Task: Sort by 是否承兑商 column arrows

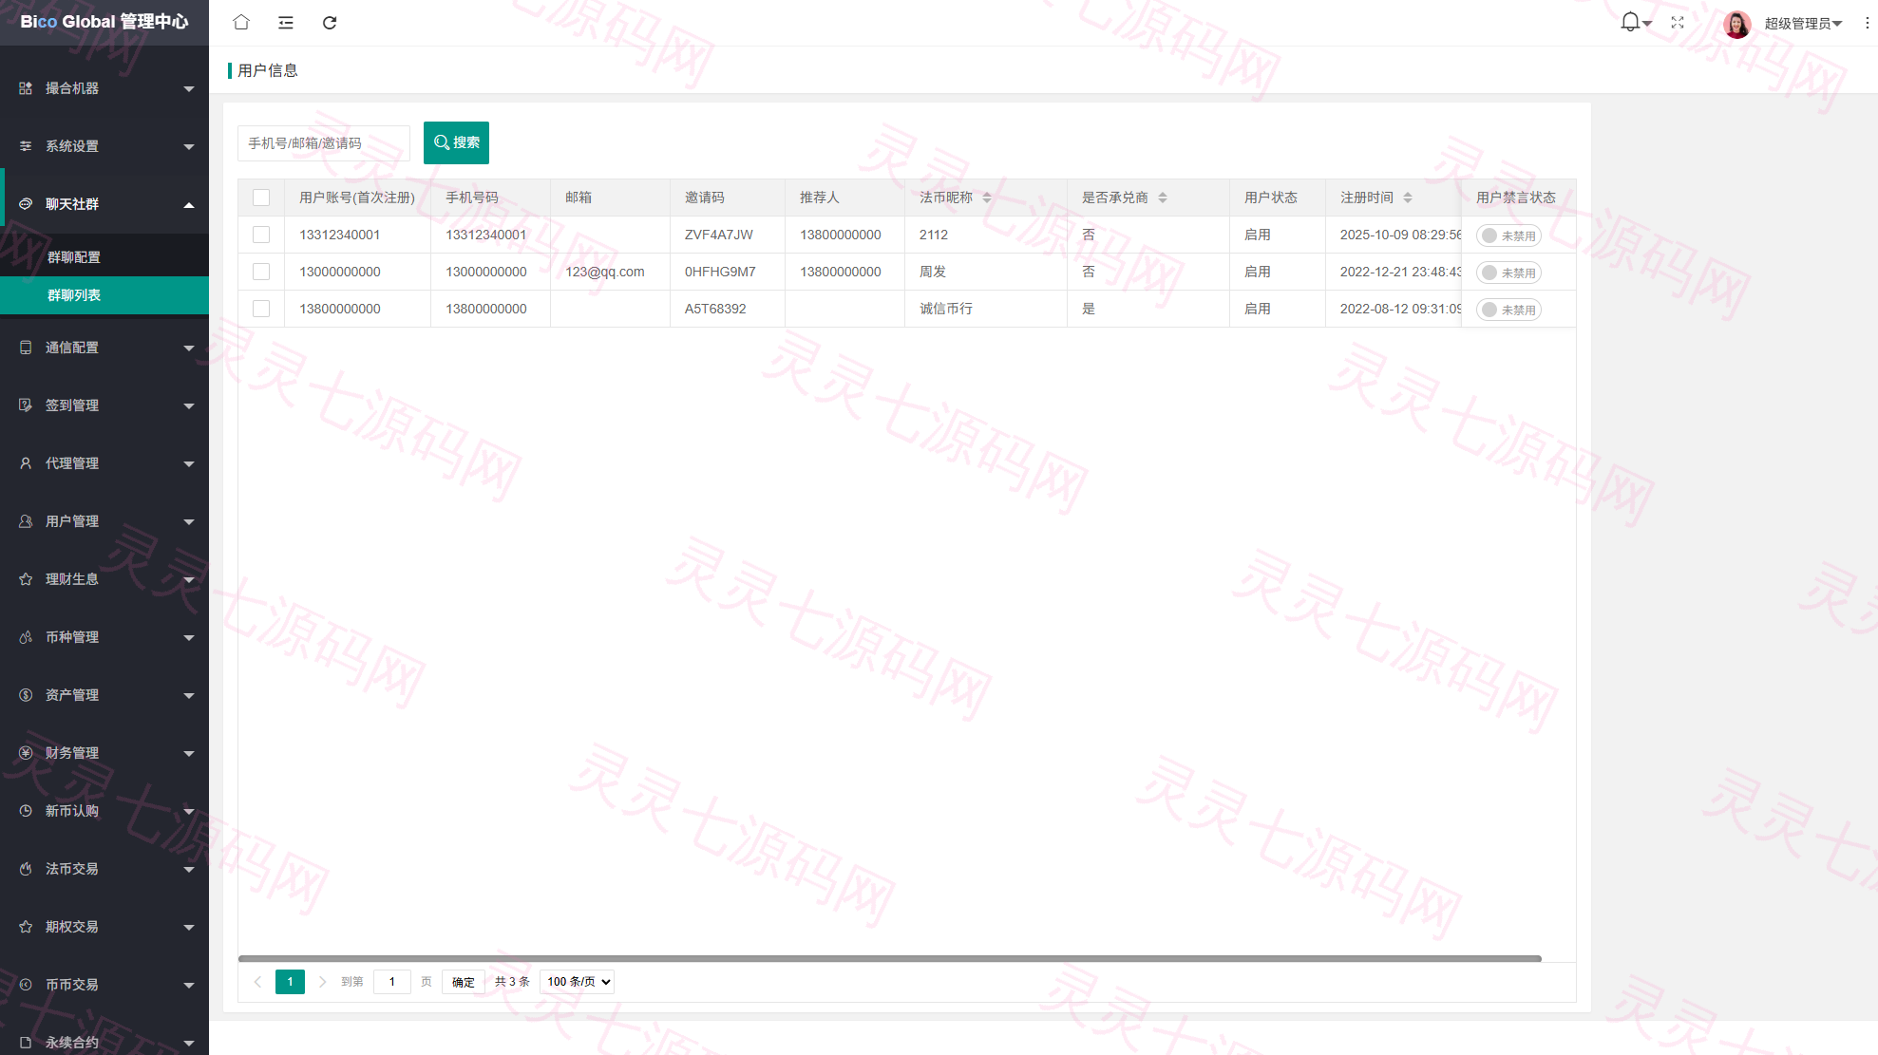Action: pyautogui.click(x=1163, y=198)
